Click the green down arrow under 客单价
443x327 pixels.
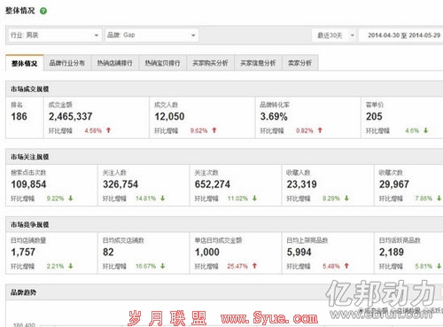[425, 130]
